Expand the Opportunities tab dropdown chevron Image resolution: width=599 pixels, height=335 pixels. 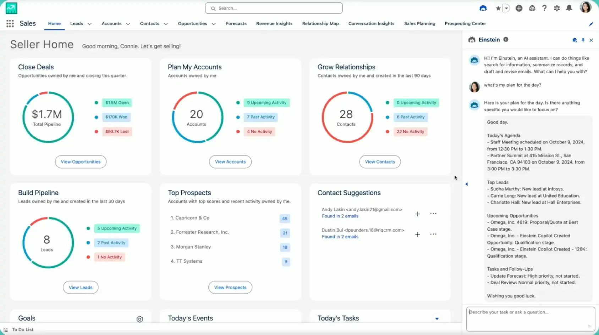[x=214, y=24]
